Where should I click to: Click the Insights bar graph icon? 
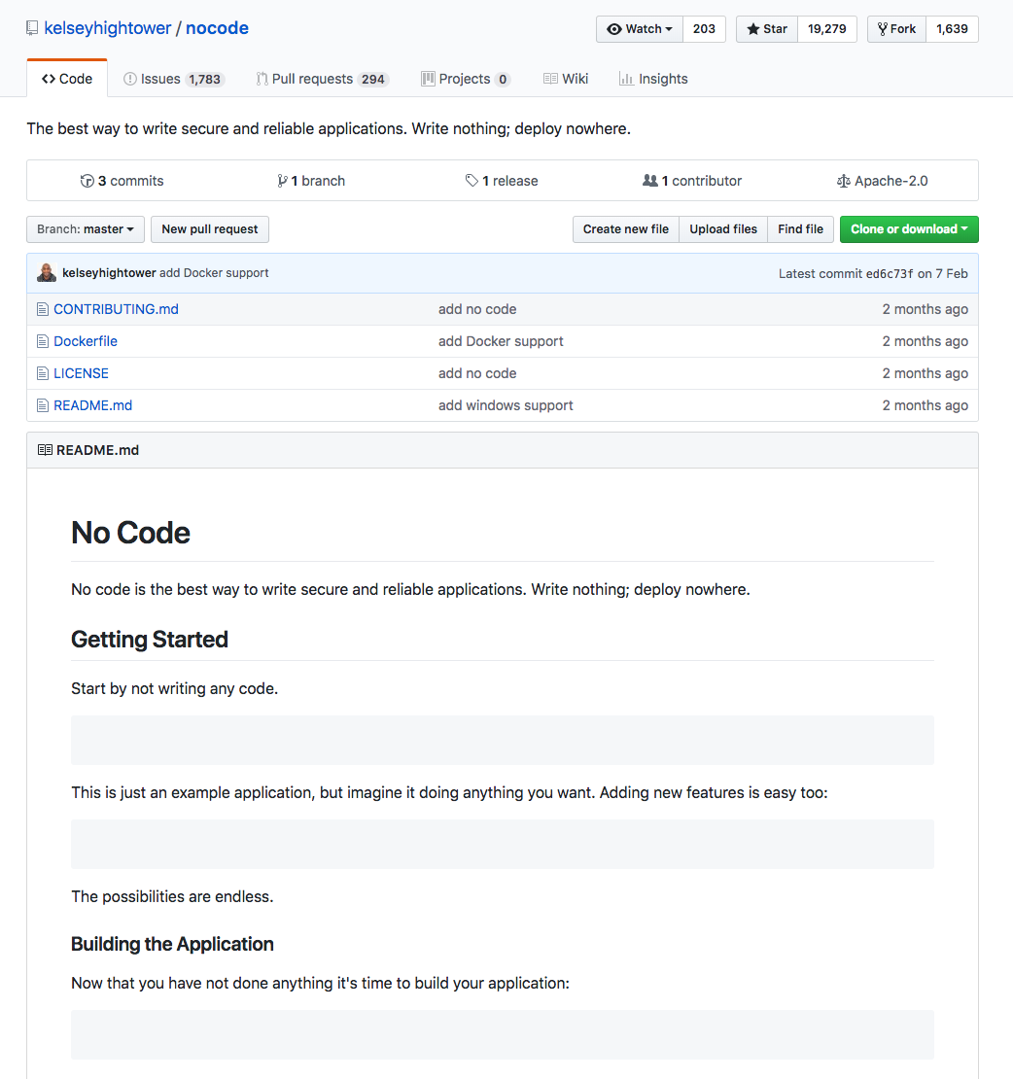click(626, 79)
